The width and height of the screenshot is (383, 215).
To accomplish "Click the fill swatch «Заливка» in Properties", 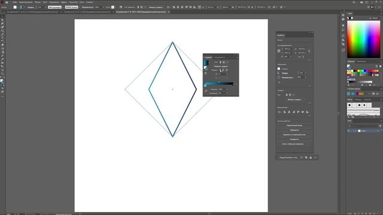I will 279,69.
